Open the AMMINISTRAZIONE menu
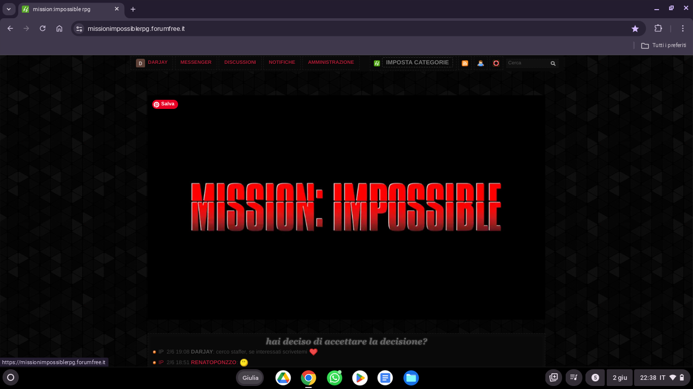 331,62
